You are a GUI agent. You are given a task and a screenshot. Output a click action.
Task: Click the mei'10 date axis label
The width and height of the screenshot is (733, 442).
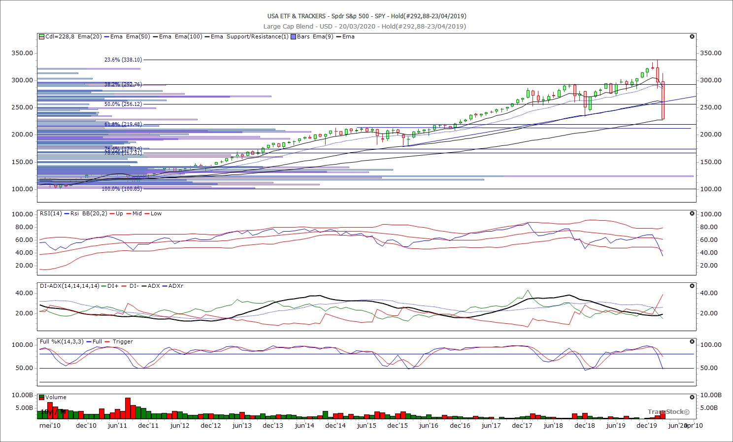pos(50,426)
